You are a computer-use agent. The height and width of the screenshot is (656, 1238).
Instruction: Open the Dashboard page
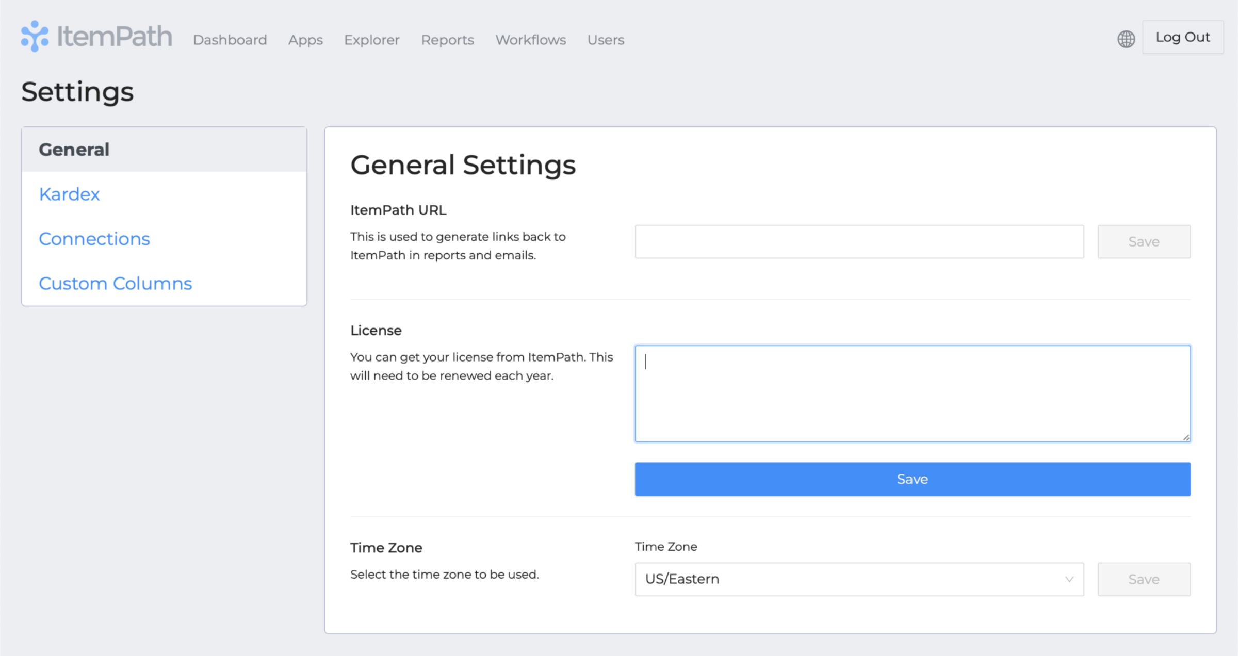coord(230,40)
